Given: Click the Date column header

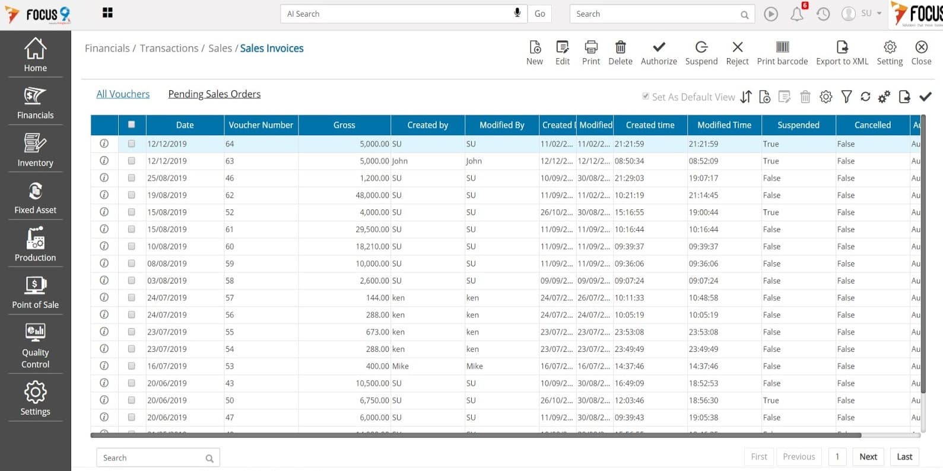Looking at the screenshot, I should [185, 125].
